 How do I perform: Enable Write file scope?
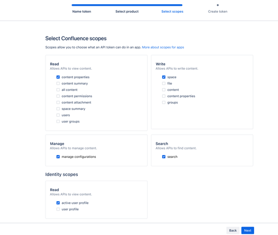[x=164, y=83]
